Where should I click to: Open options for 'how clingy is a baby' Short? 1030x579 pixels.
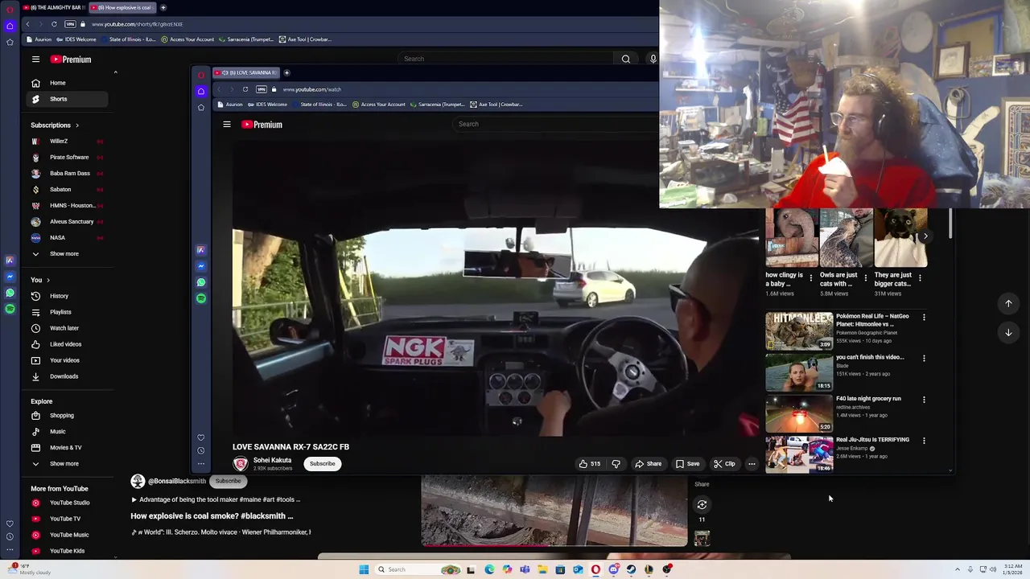coord(810,277)
